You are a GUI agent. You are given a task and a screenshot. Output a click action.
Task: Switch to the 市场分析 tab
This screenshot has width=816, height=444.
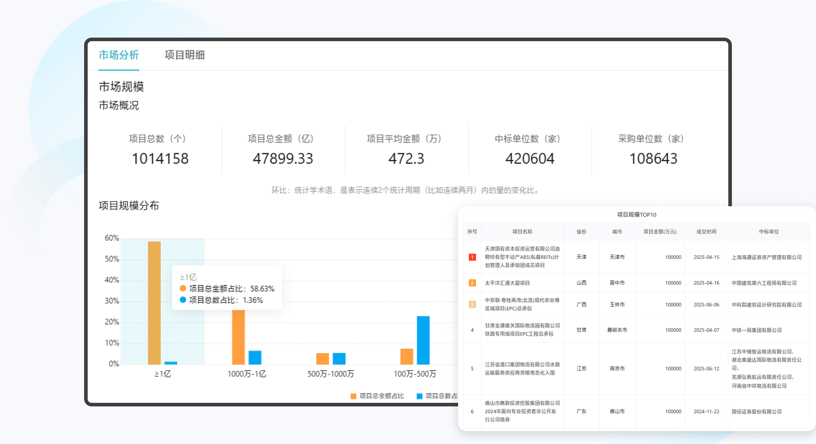pyautogui.click(x=119, y=55)
